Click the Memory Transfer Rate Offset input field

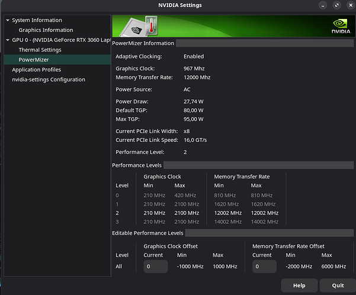click(x=264, y=267)
